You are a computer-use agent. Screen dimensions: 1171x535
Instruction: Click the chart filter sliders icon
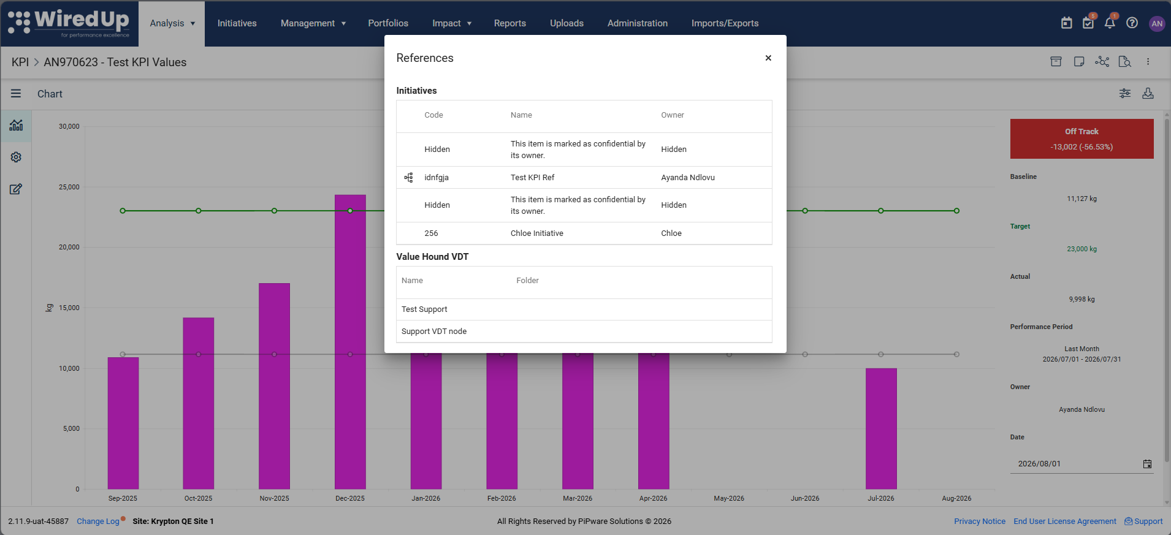(x=1125, y=93)
